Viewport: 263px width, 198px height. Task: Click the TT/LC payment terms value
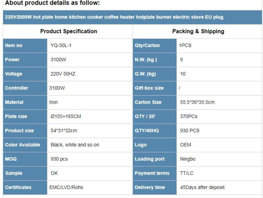point(187,173)
